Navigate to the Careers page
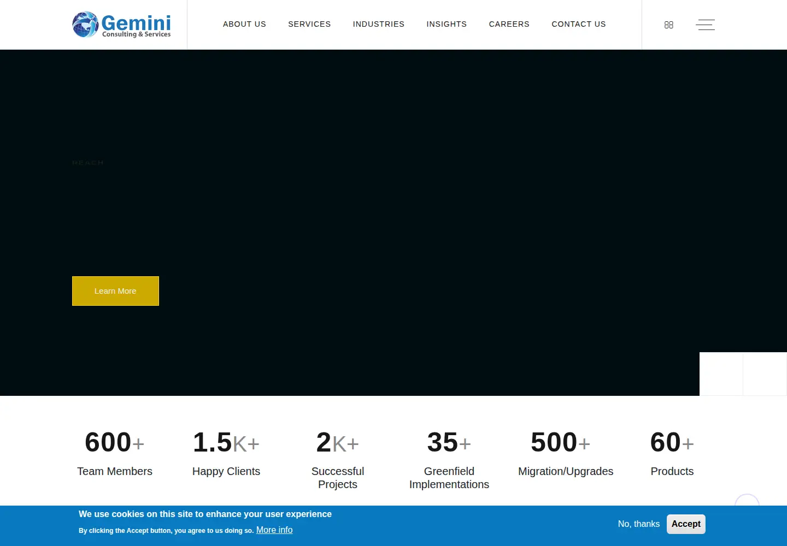 509,24
